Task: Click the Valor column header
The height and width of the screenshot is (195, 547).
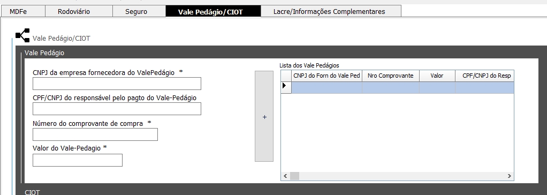Action: point(437,76)
